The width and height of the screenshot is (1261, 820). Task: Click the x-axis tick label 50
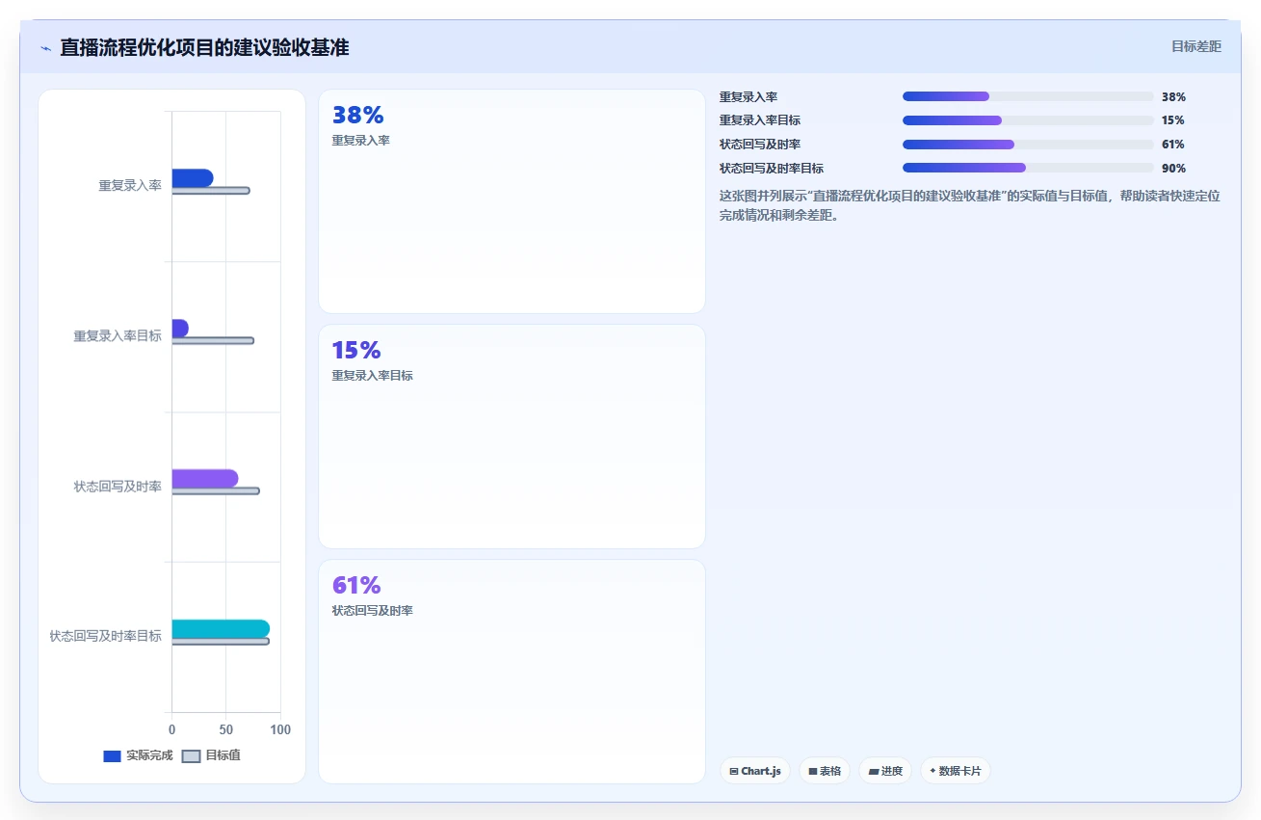226,730
